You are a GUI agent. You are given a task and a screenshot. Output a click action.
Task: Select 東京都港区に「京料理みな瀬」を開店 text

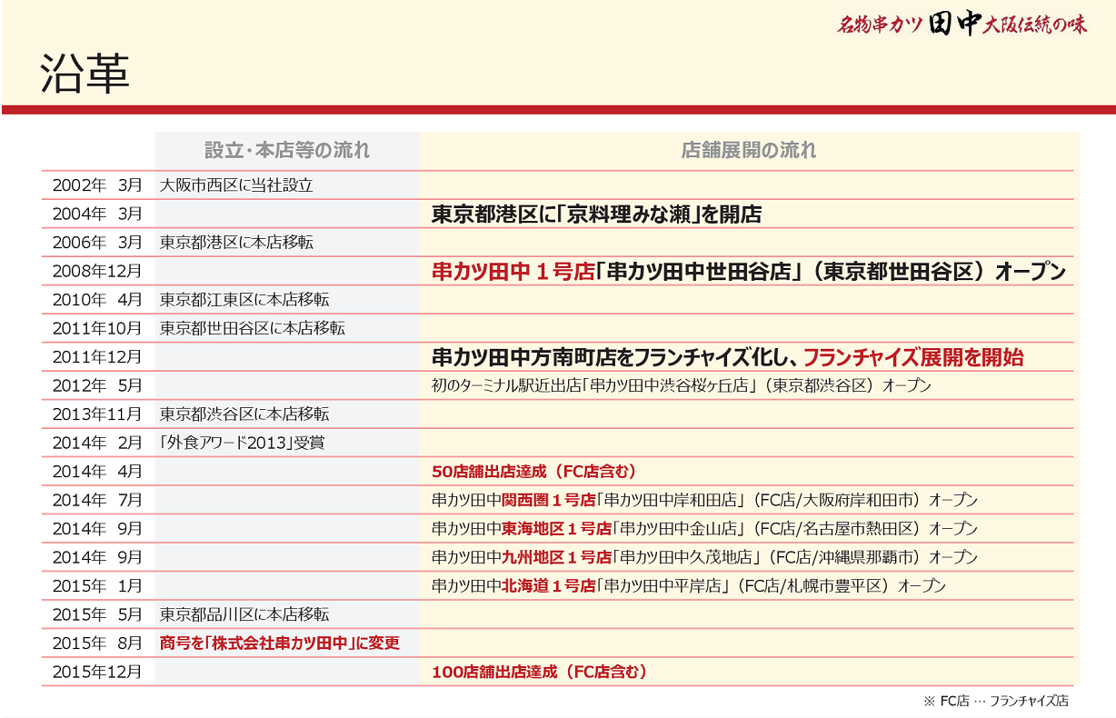[596, 214]
